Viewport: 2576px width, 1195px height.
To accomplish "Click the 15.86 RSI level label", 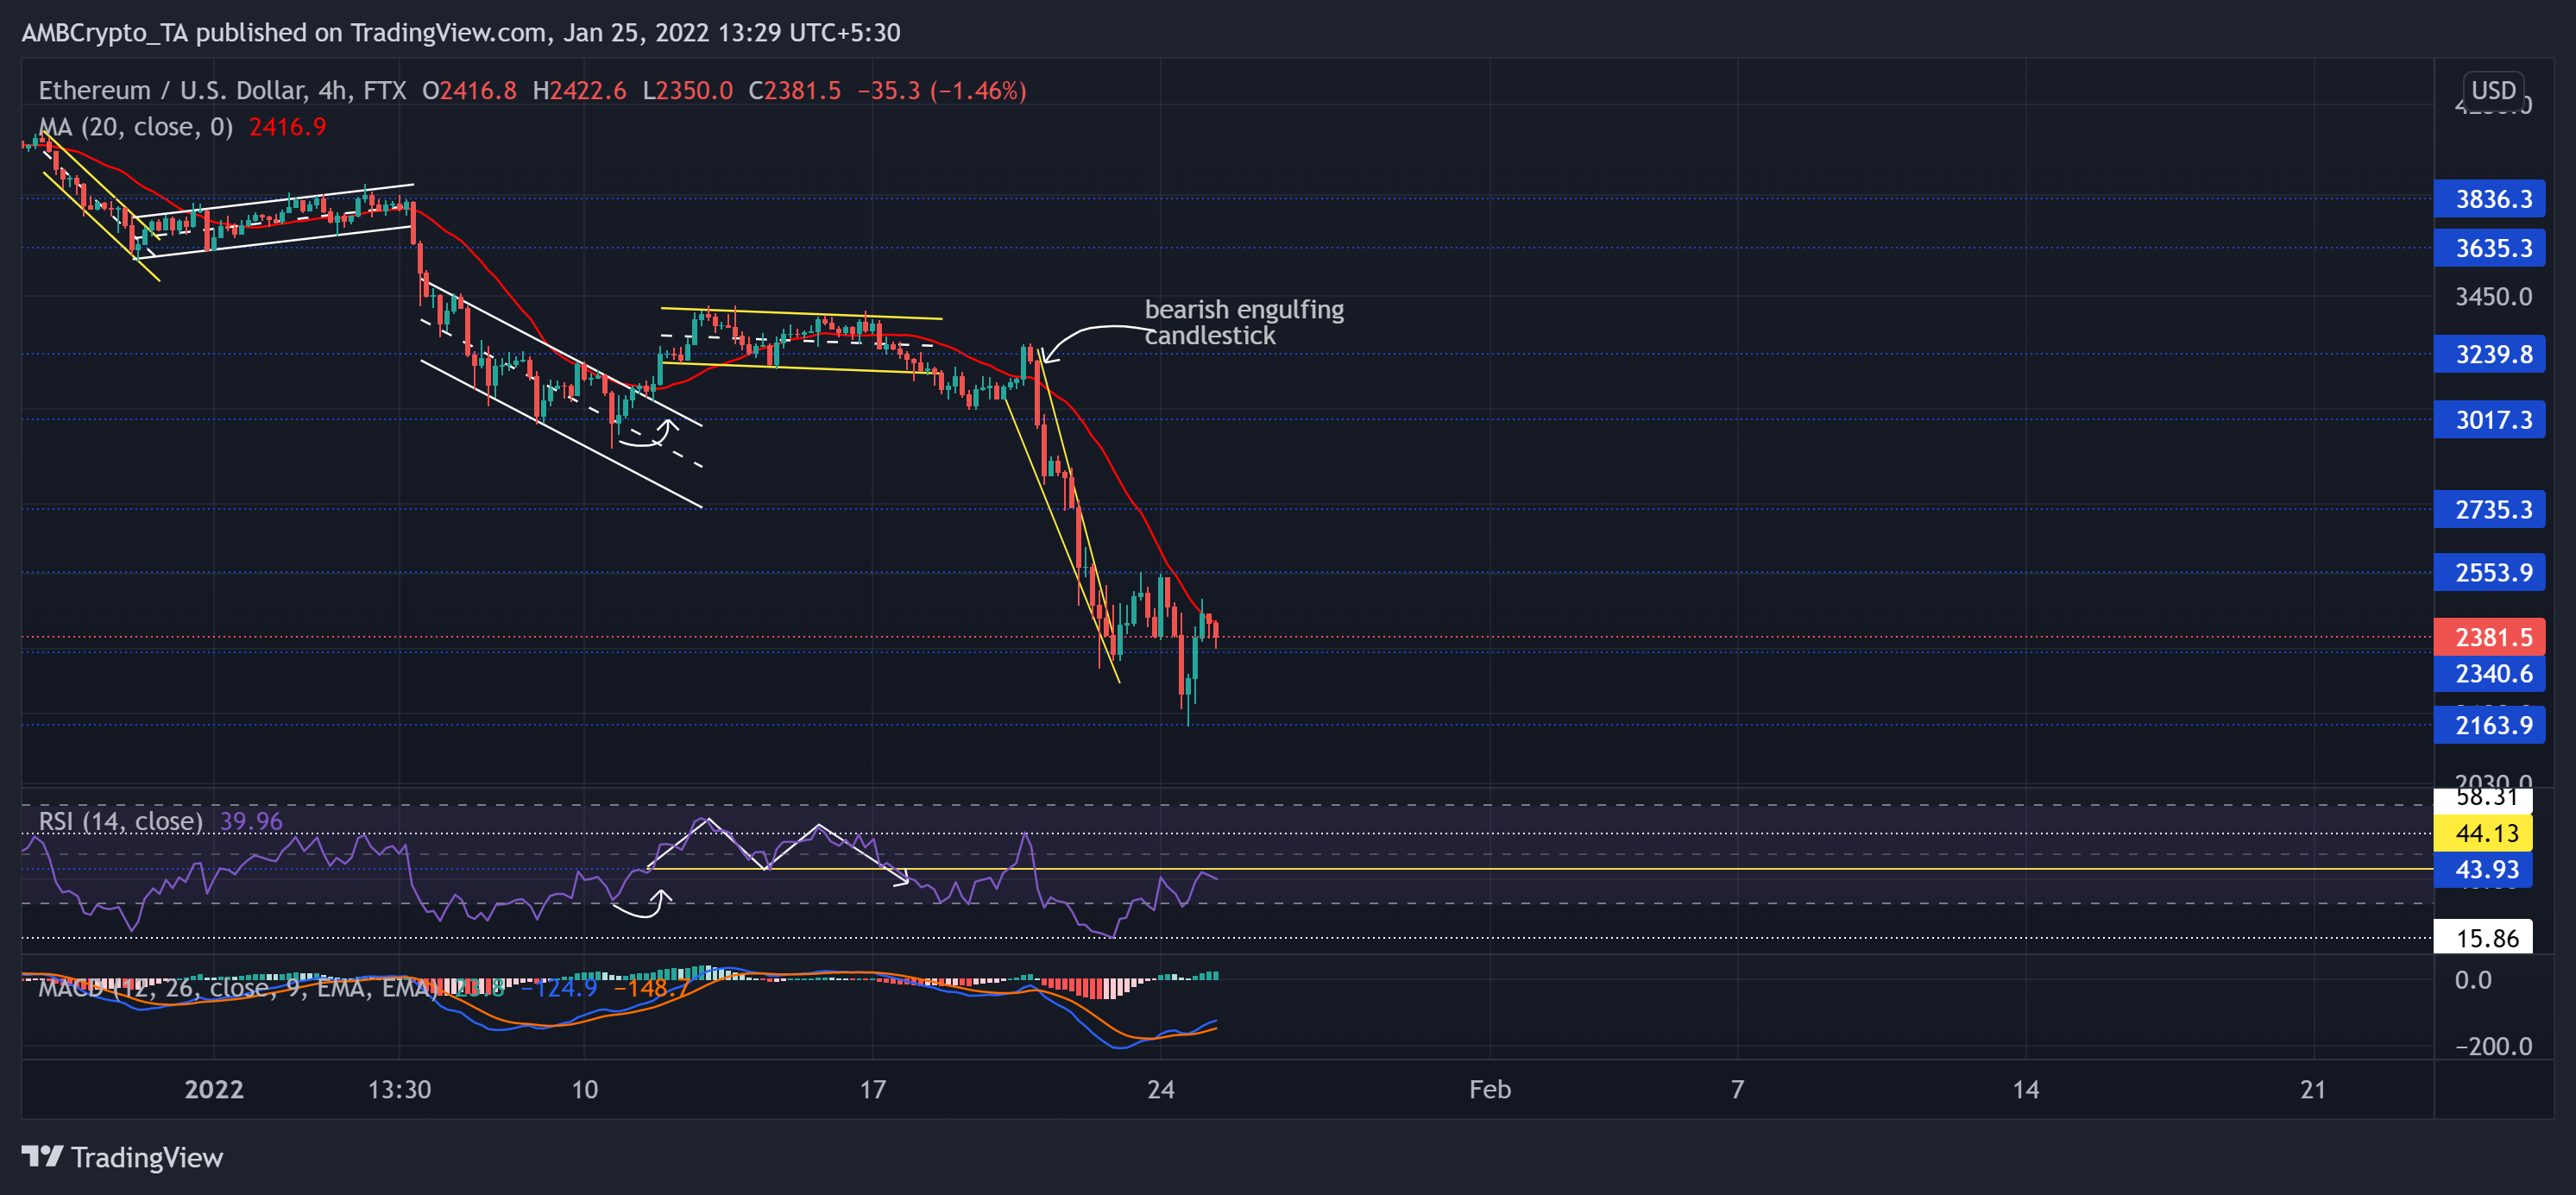I will [2483, 938].
